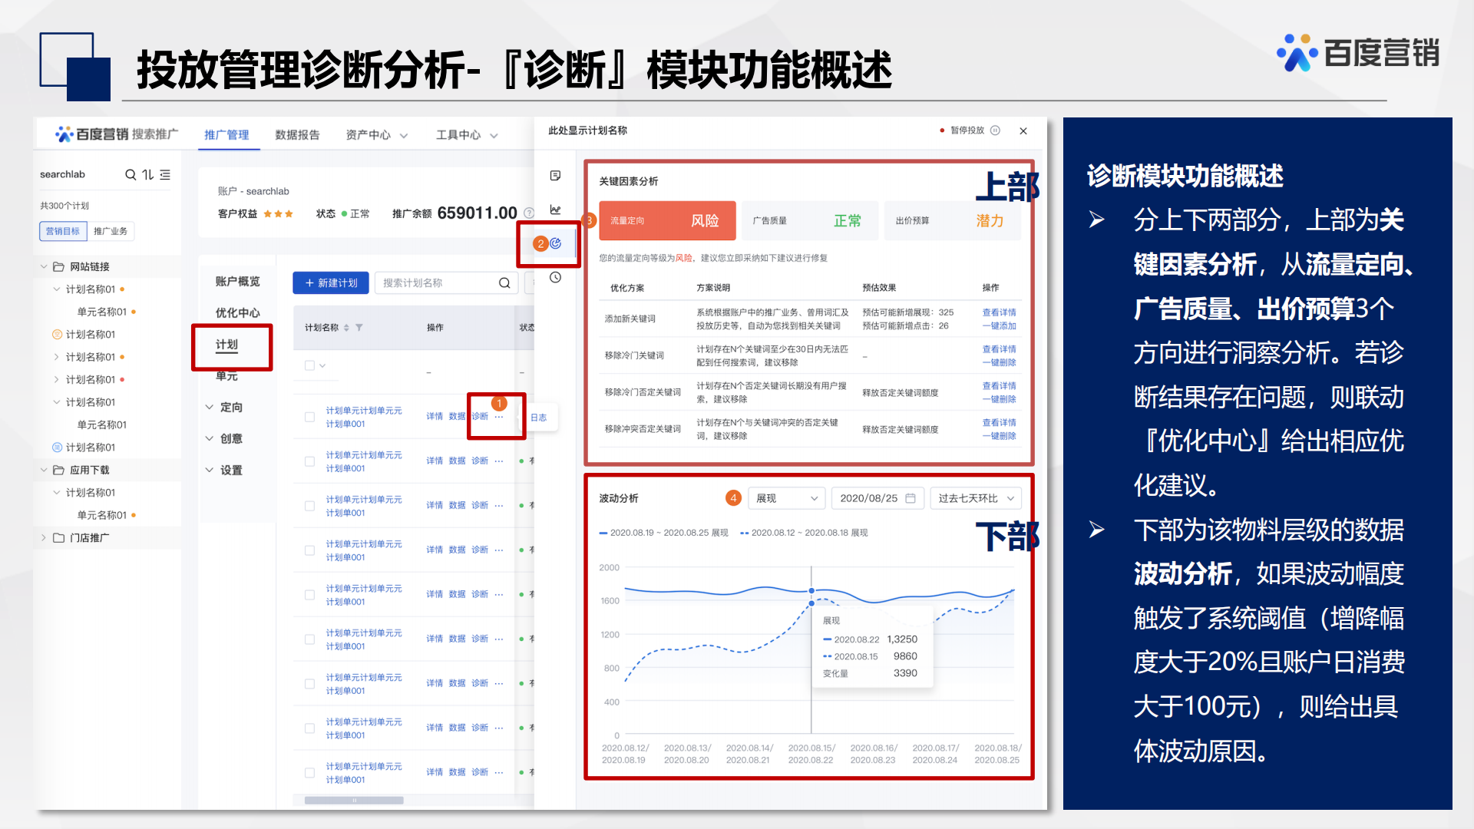The width and height of the screenshot is (1474, 829).
Task: Select the 广告质量 正常 factor card
Action: pos(810,221)
